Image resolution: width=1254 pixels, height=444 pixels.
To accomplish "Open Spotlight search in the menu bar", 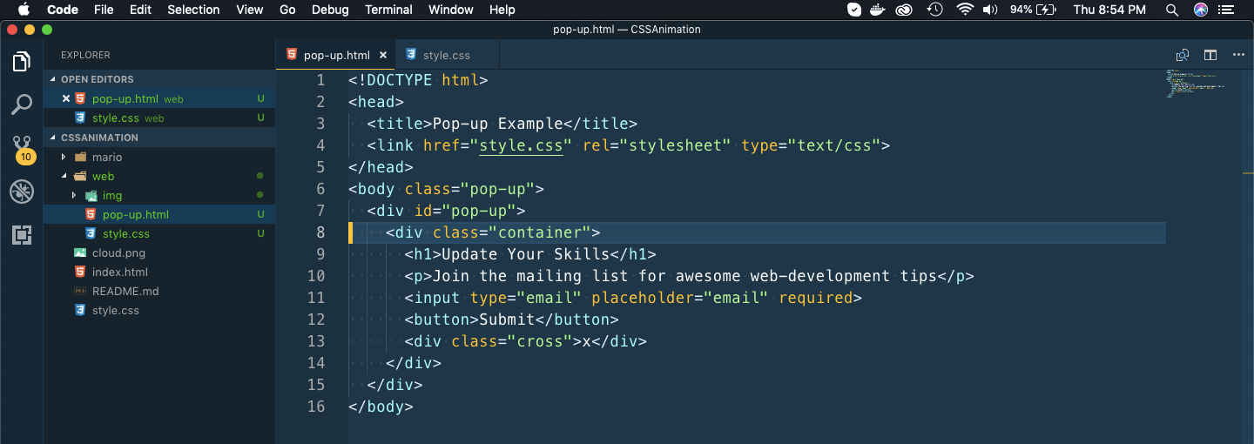I will pyautogui.click(x=1172, y=10).
